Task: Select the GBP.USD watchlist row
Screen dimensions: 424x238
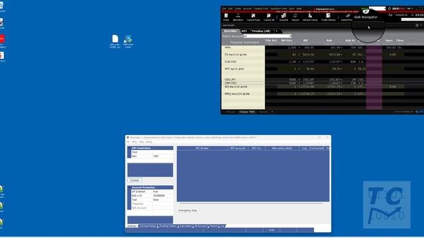Action: pyautogui.click(x=243, y=83)
